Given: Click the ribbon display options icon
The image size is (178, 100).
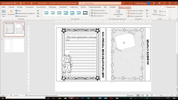Looking at the screenshot, I should click(x=159, y=3).
